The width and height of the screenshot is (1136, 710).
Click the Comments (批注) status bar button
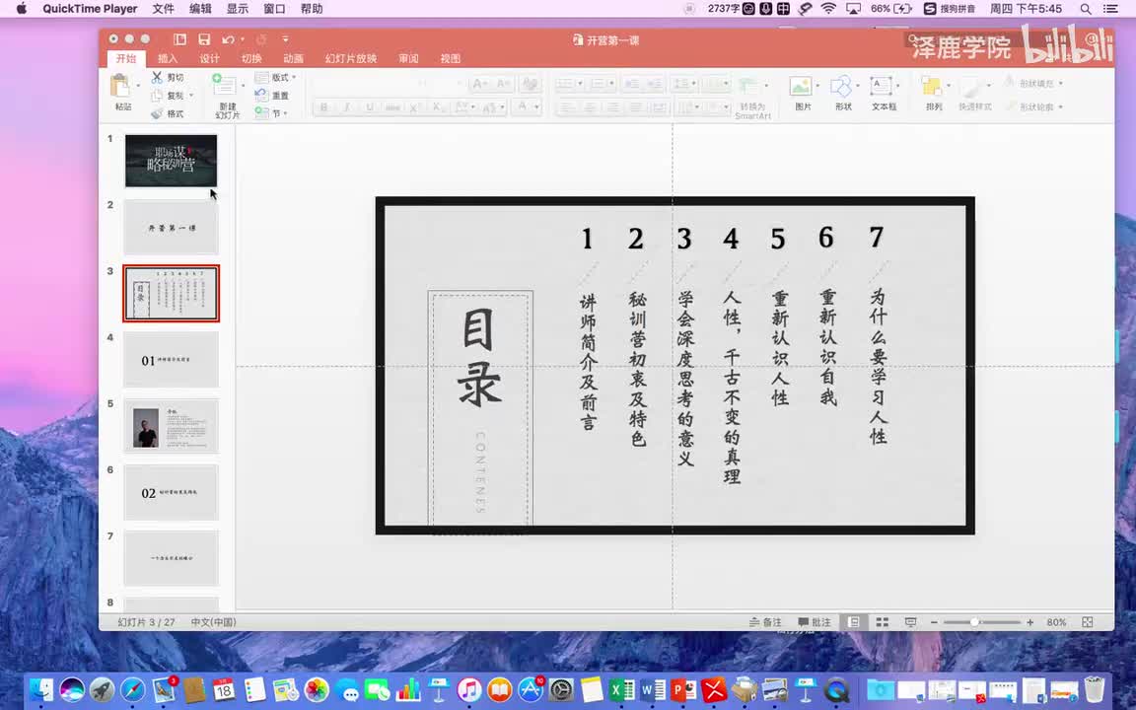[815, 622]
